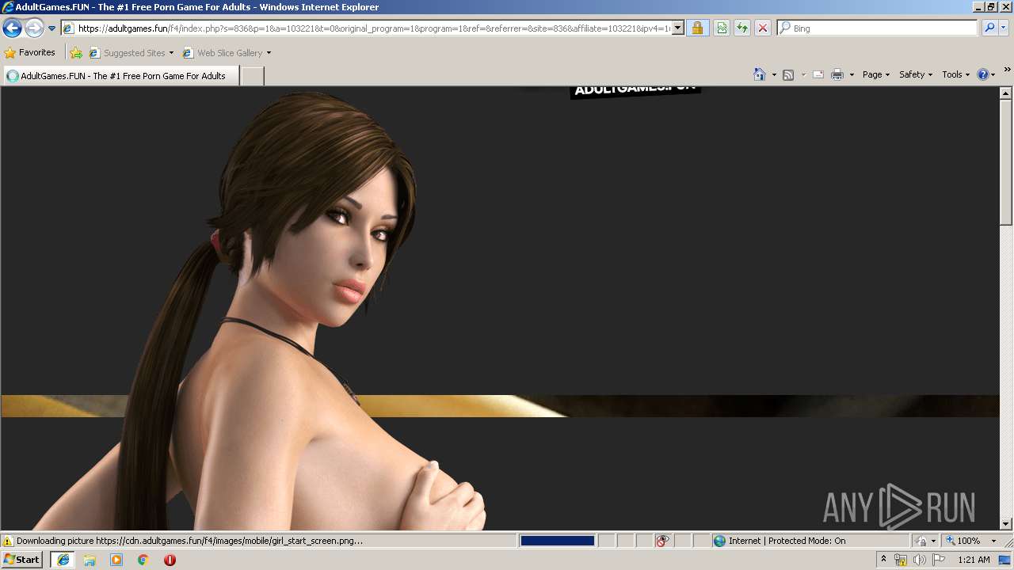Show hidden system tray icons arrow

883,560
